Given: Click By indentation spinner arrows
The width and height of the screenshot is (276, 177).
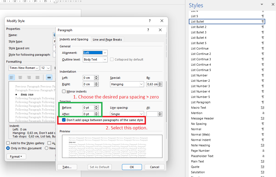Looking at the screenshot, I should click(x=160, y=84).
